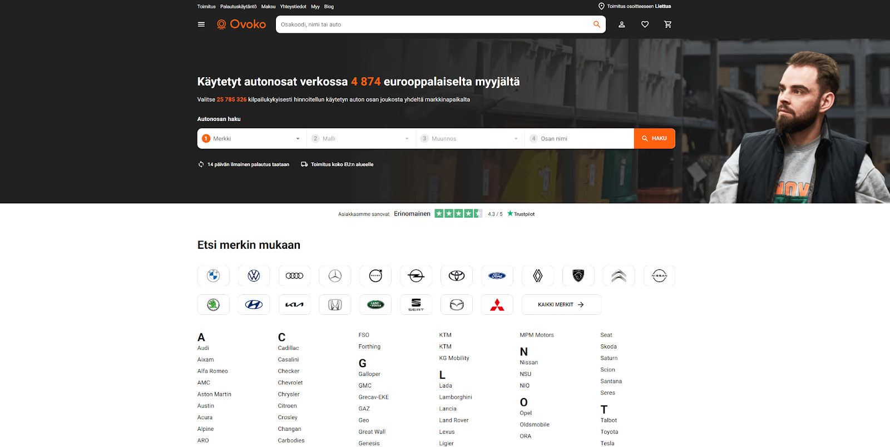Click the delivery location pin icon
The height and width of the screenshot is (447, 890).
click(601, 7)
